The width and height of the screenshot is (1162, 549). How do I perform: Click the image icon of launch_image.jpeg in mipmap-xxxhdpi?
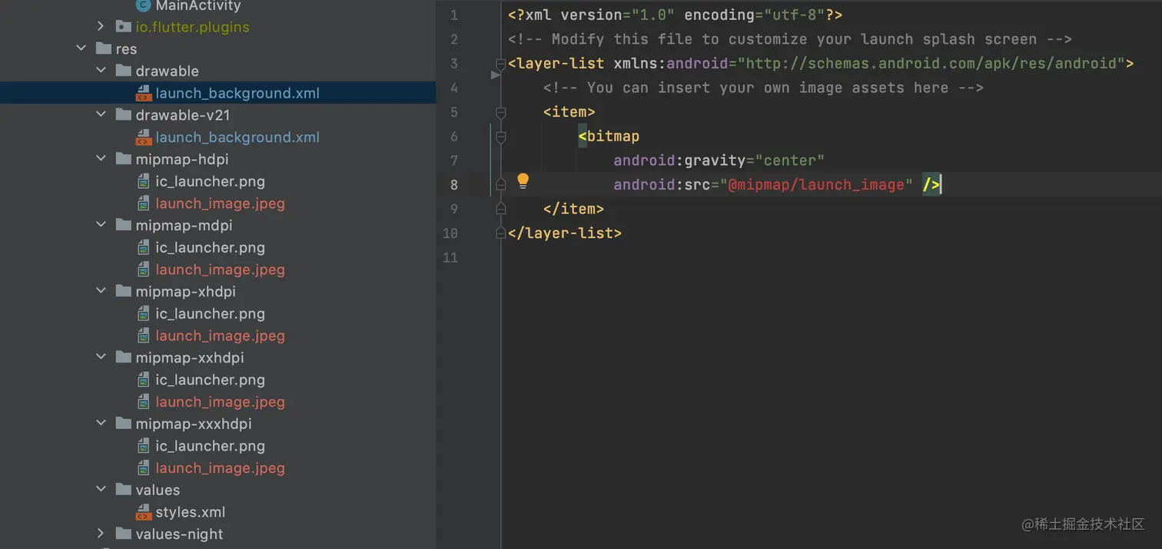coord(143,468)
